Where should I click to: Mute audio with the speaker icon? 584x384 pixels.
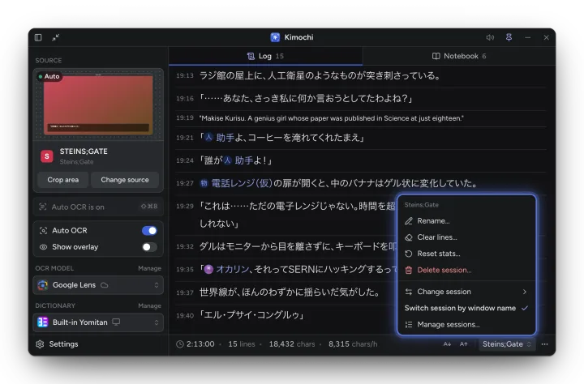coord(490,37)
